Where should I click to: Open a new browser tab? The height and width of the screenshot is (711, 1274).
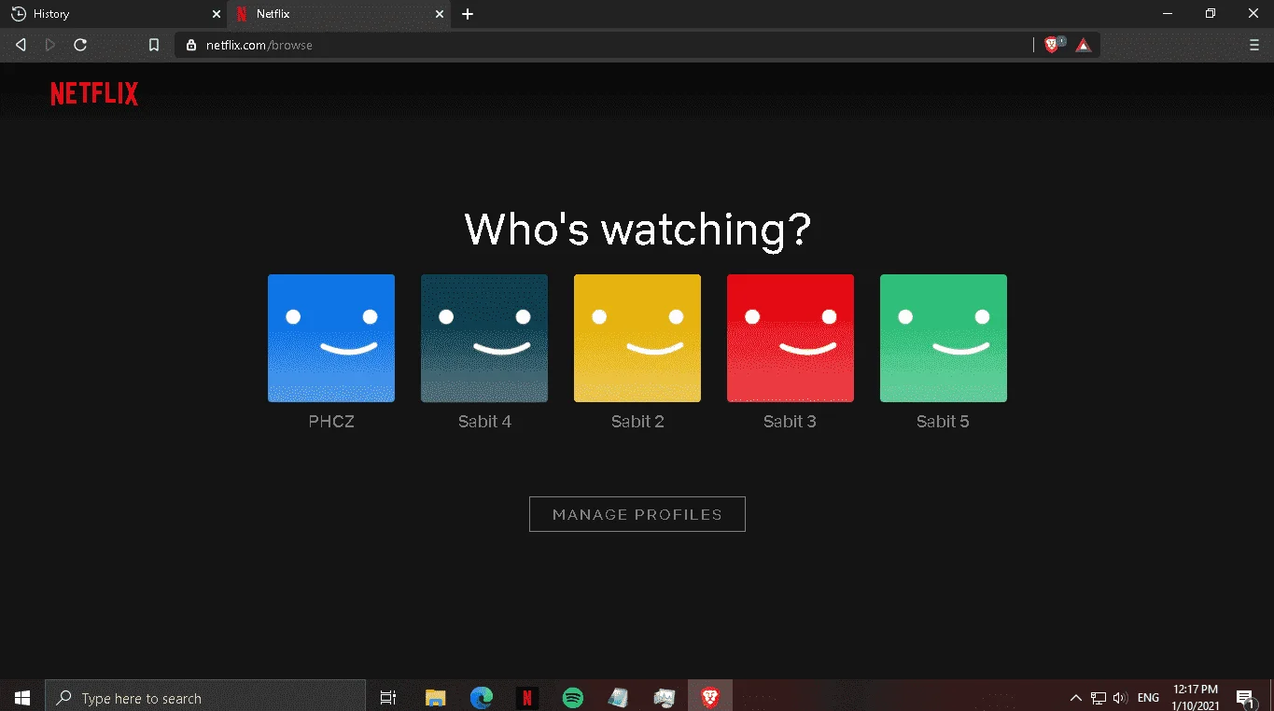point(468,14)
